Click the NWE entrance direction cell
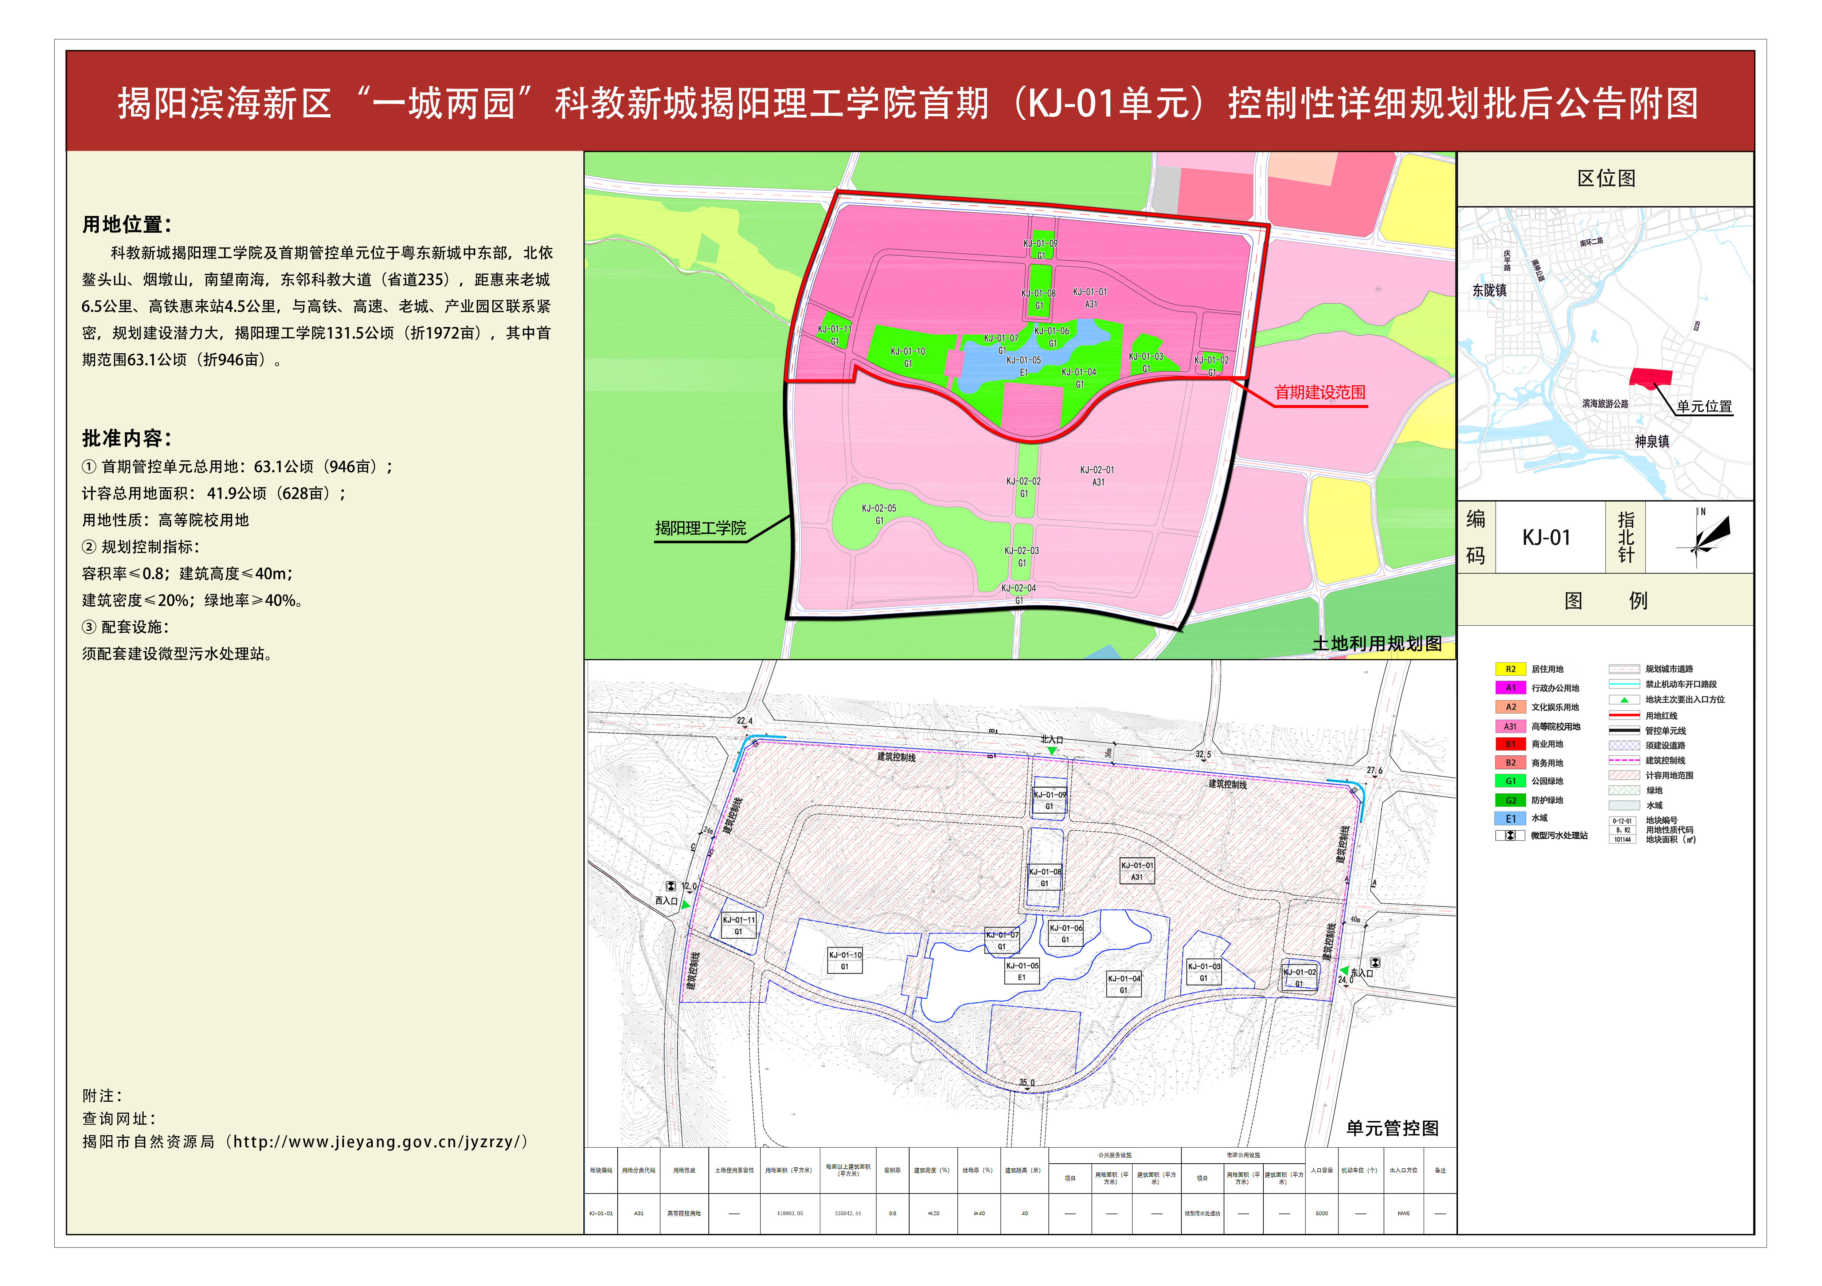This screenshot has width=1822, height=1286. (1404, 1214)
